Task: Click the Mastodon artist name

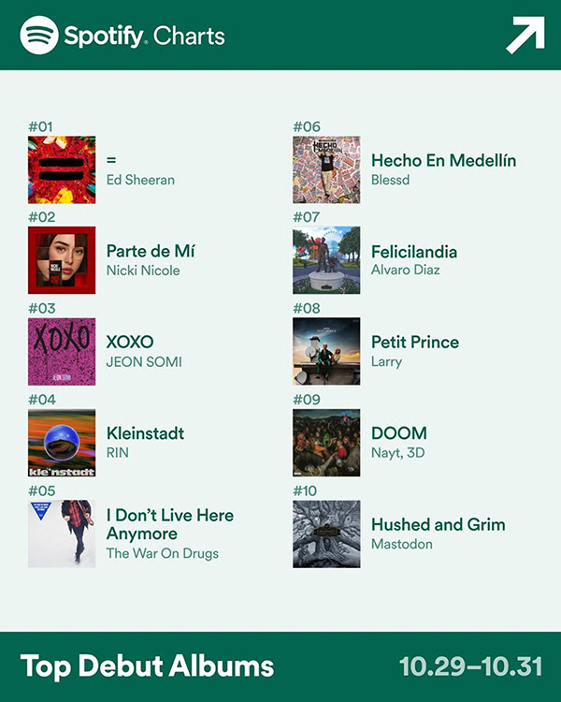Action: pos(402,544)
